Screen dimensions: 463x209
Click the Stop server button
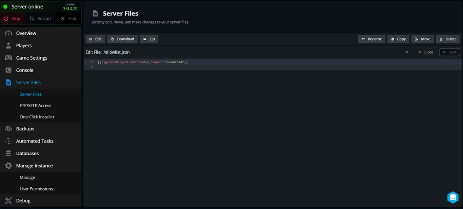pyautogui.click(x=13, y=18)
